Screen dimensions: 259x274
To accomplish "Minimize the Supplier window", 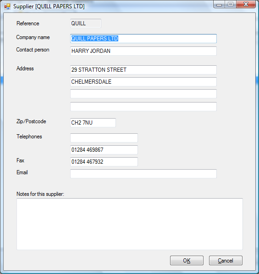I will pyautogui.click(x=219, y=4).
